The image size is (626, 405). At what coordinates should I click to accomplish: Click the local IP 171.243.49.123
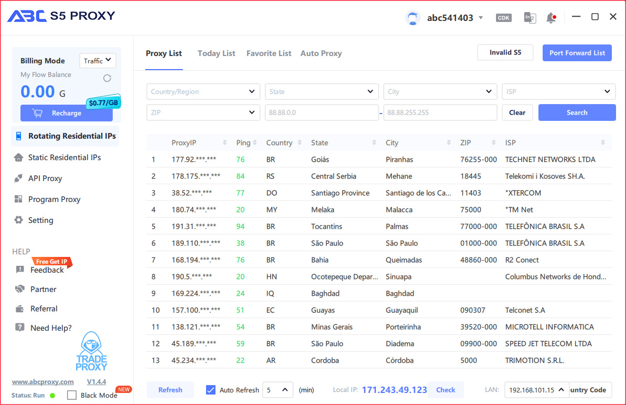click(x=394, y=390)
